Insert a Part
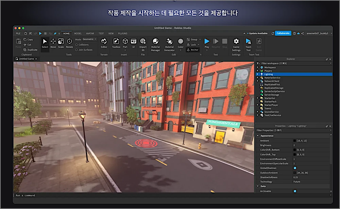 [x=125, y=43]
